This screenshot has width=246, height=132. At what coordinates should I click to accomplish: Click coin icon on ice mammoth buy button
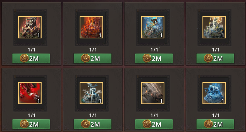coord(208,124)
